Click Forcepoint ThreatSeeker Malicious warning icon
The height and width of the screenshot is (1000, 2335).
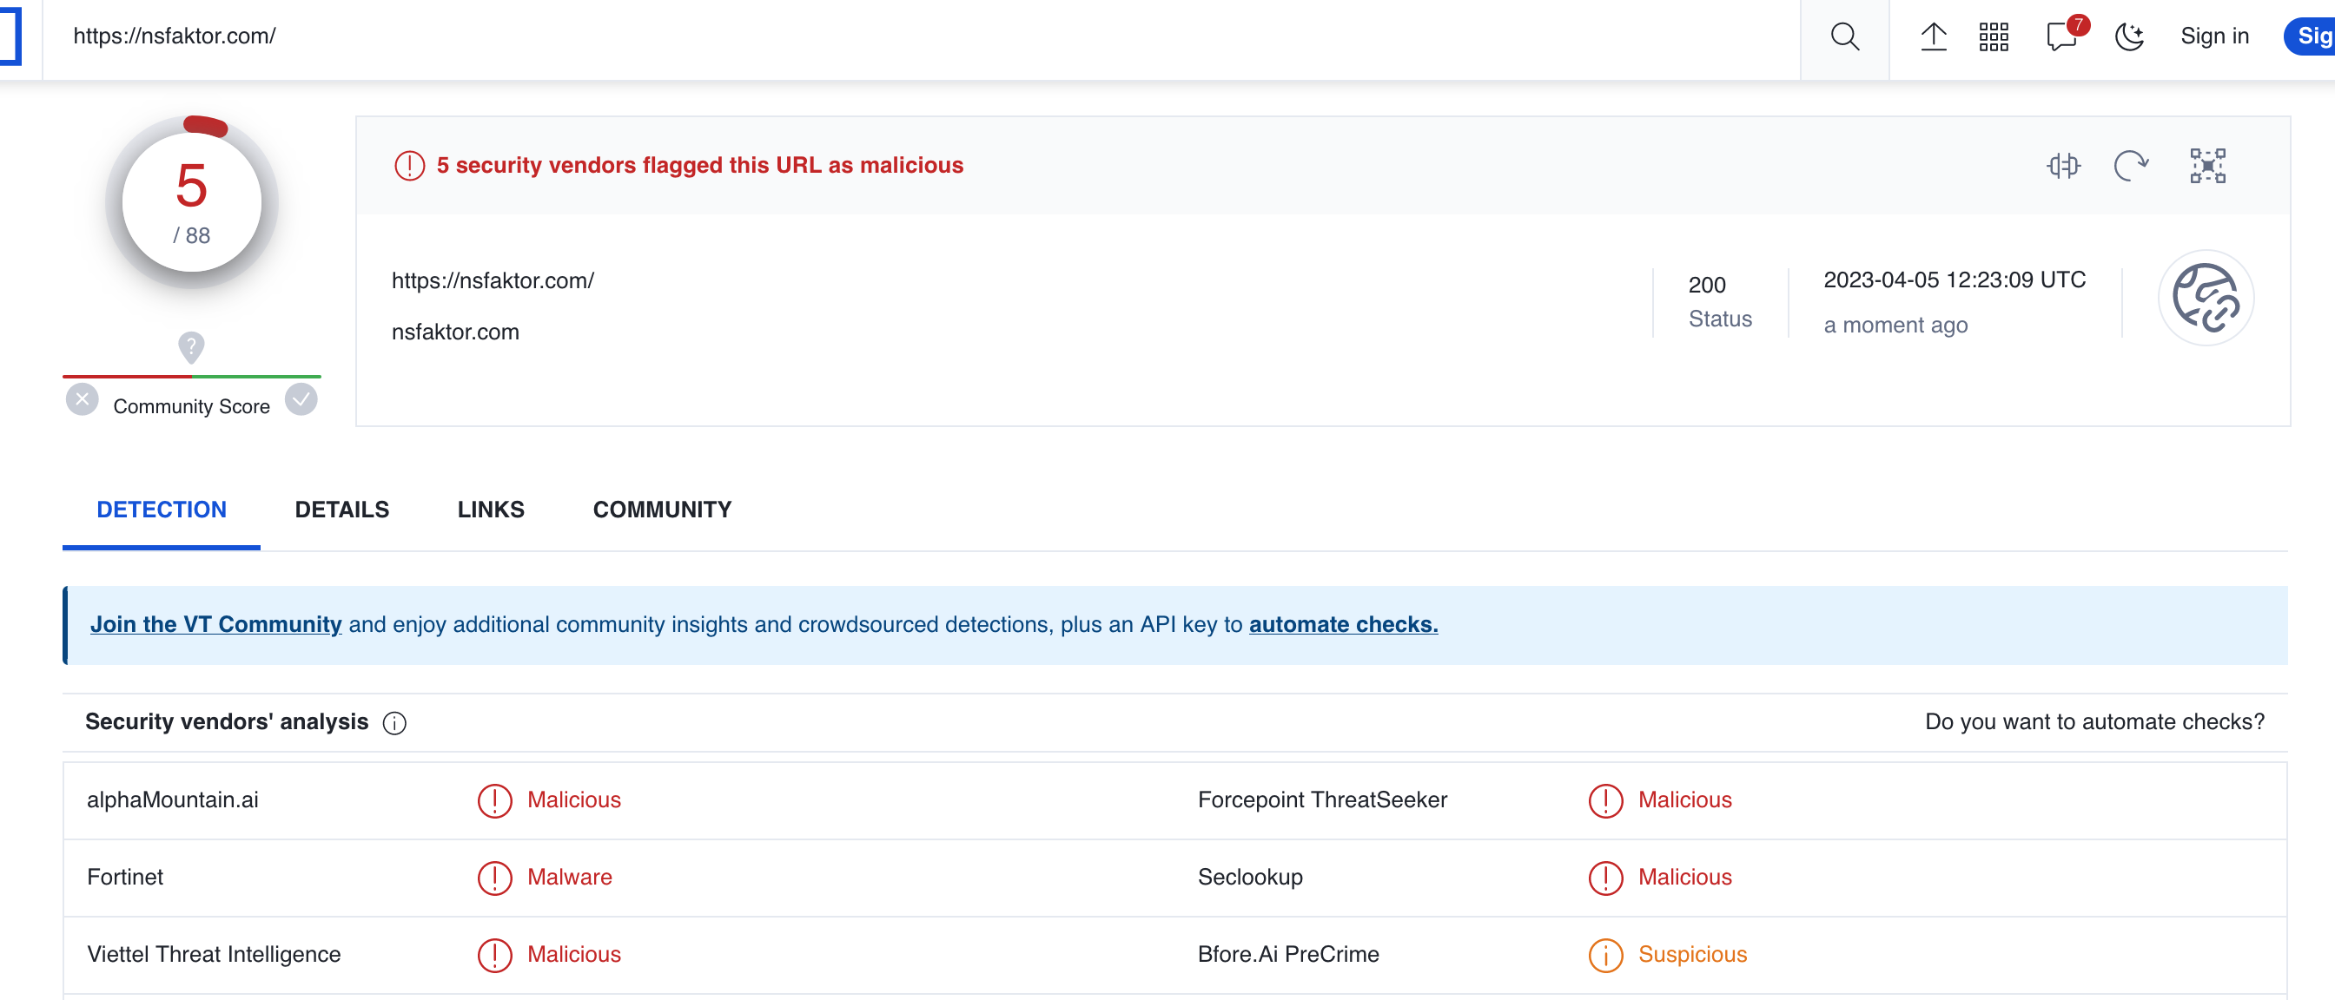1605,800
